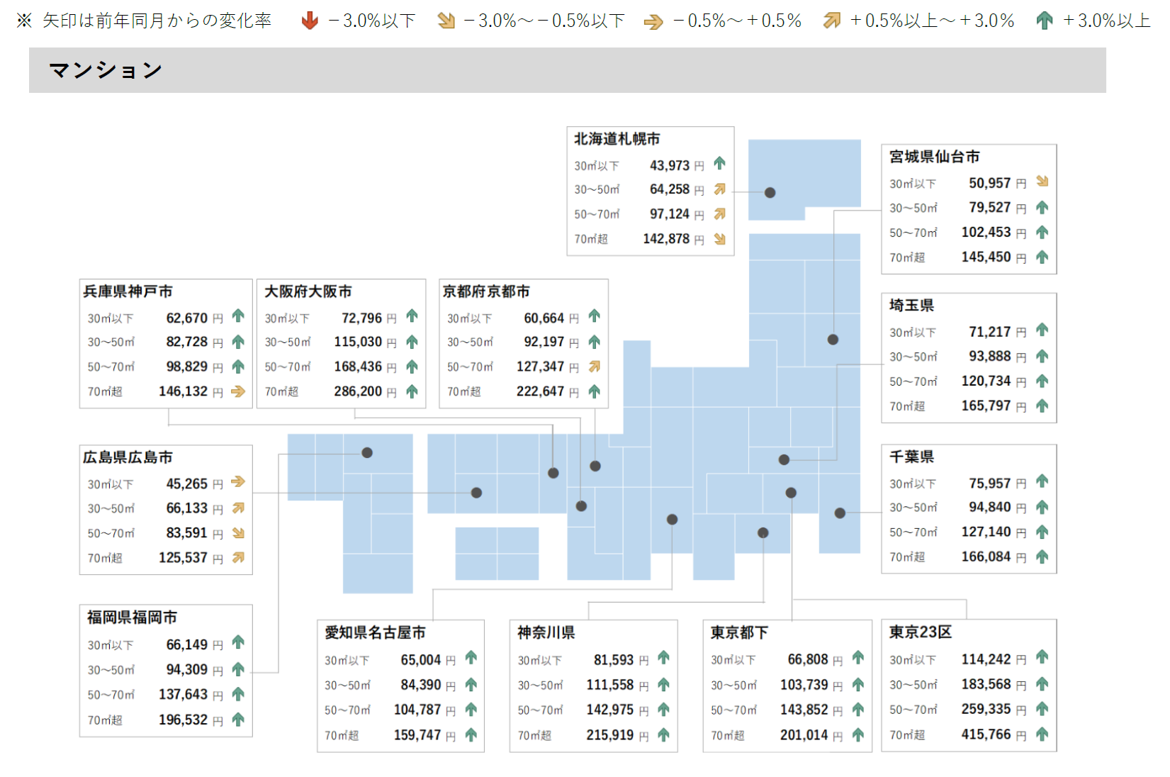Click Tokyo 23区 415,766 up arrow
The width and height of the screenshot is (1170, 777).
click(x=1042, y=734)
